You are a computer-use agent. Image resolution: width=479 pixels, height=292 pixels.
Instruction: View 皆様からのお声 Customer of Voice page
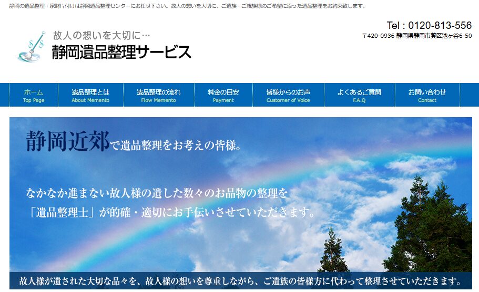[x=288, y=95]
